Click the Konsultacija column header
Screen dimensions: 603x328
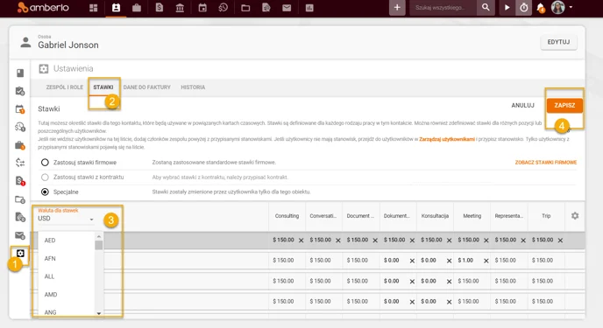(435, 215)
